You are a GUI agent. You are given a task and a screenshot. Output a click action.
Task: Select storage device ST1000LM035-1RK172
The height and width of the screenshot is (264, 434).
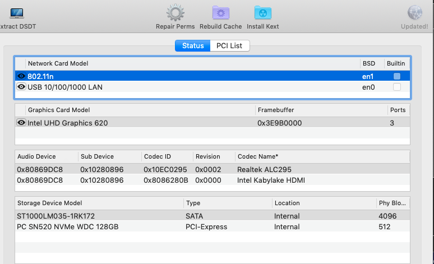(x=56, y=216)
